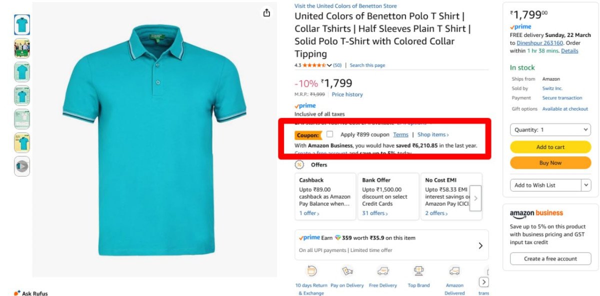Image resolution: width=600 pixels, height=296 pixels.
Task: Click the right arrow to see more transit options
Action: (483, 282)
